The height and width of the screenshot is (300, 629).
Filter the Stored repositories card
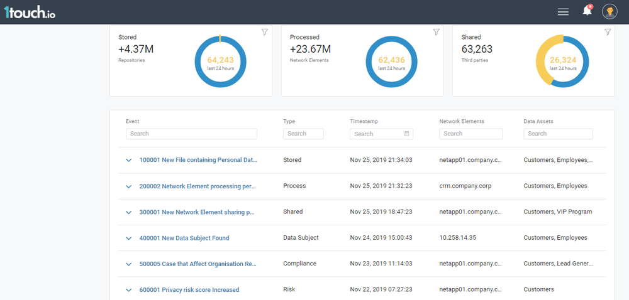click(x=265, y=33)
